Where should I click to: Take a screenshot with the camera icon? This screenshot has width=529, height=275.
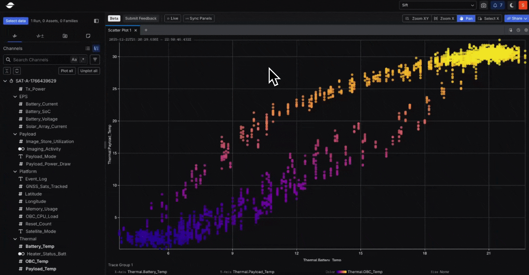coord(484,5)
